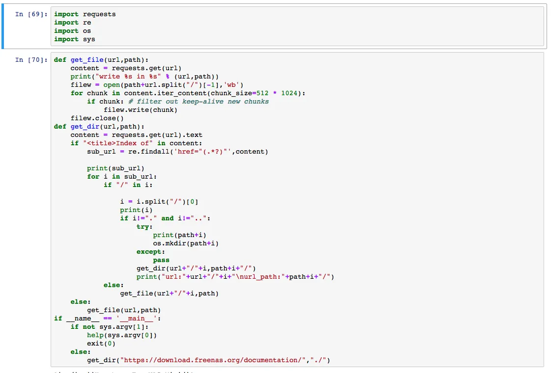Click the 'def get_dir(url,path):' line

(99, 127)
